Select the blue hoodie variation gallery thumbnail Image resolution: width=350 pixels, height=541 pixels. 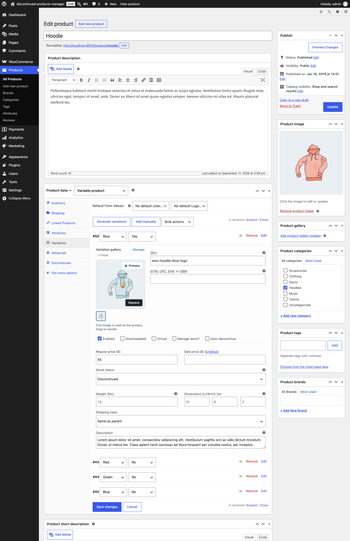[x=101, y=316]
